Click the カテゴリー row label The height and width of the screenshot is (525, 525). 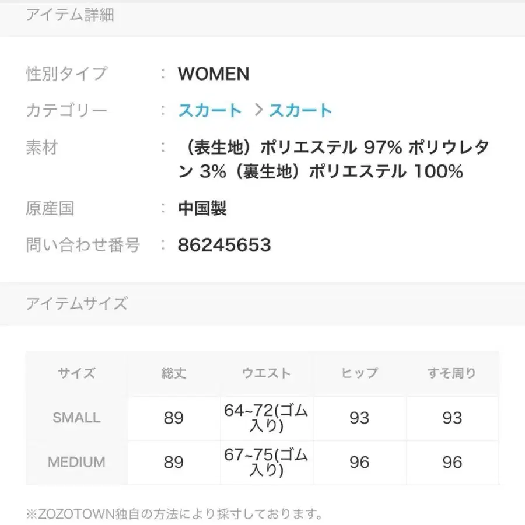coord(68,110)
